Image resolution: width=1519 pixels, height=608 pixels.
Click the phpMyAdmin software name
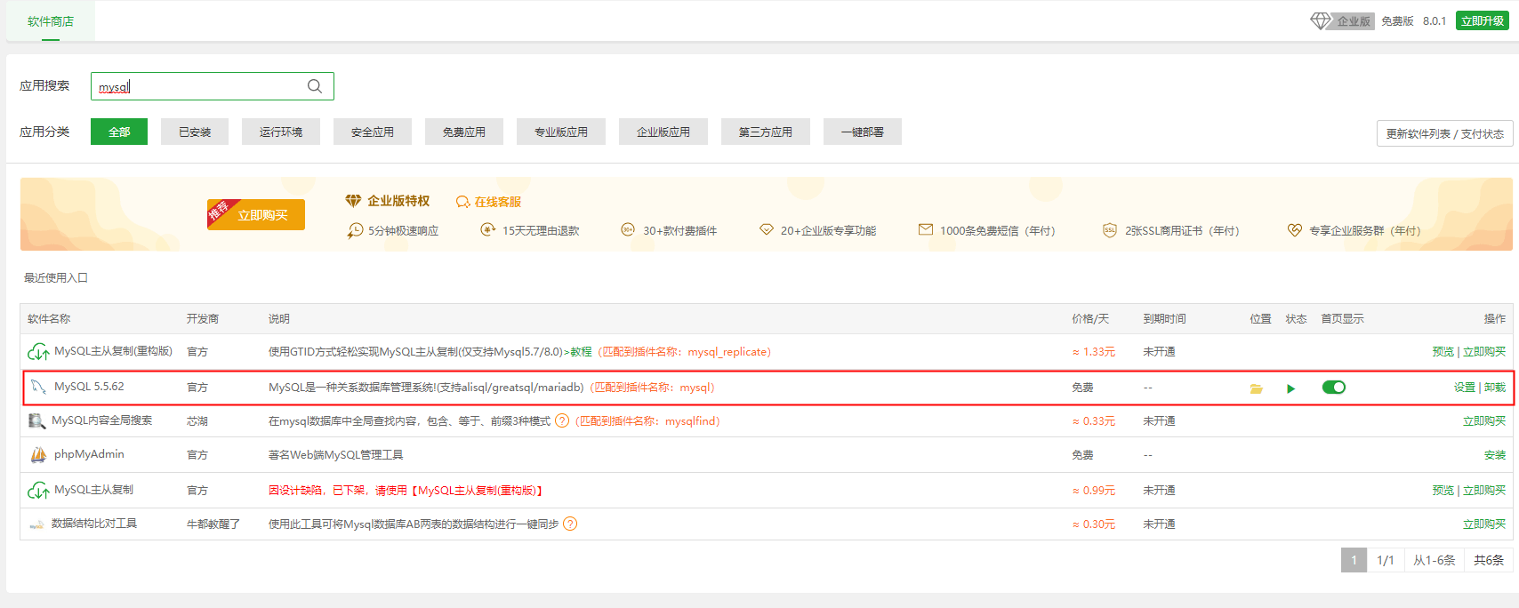pyautogui.click(x=89, y=454)
